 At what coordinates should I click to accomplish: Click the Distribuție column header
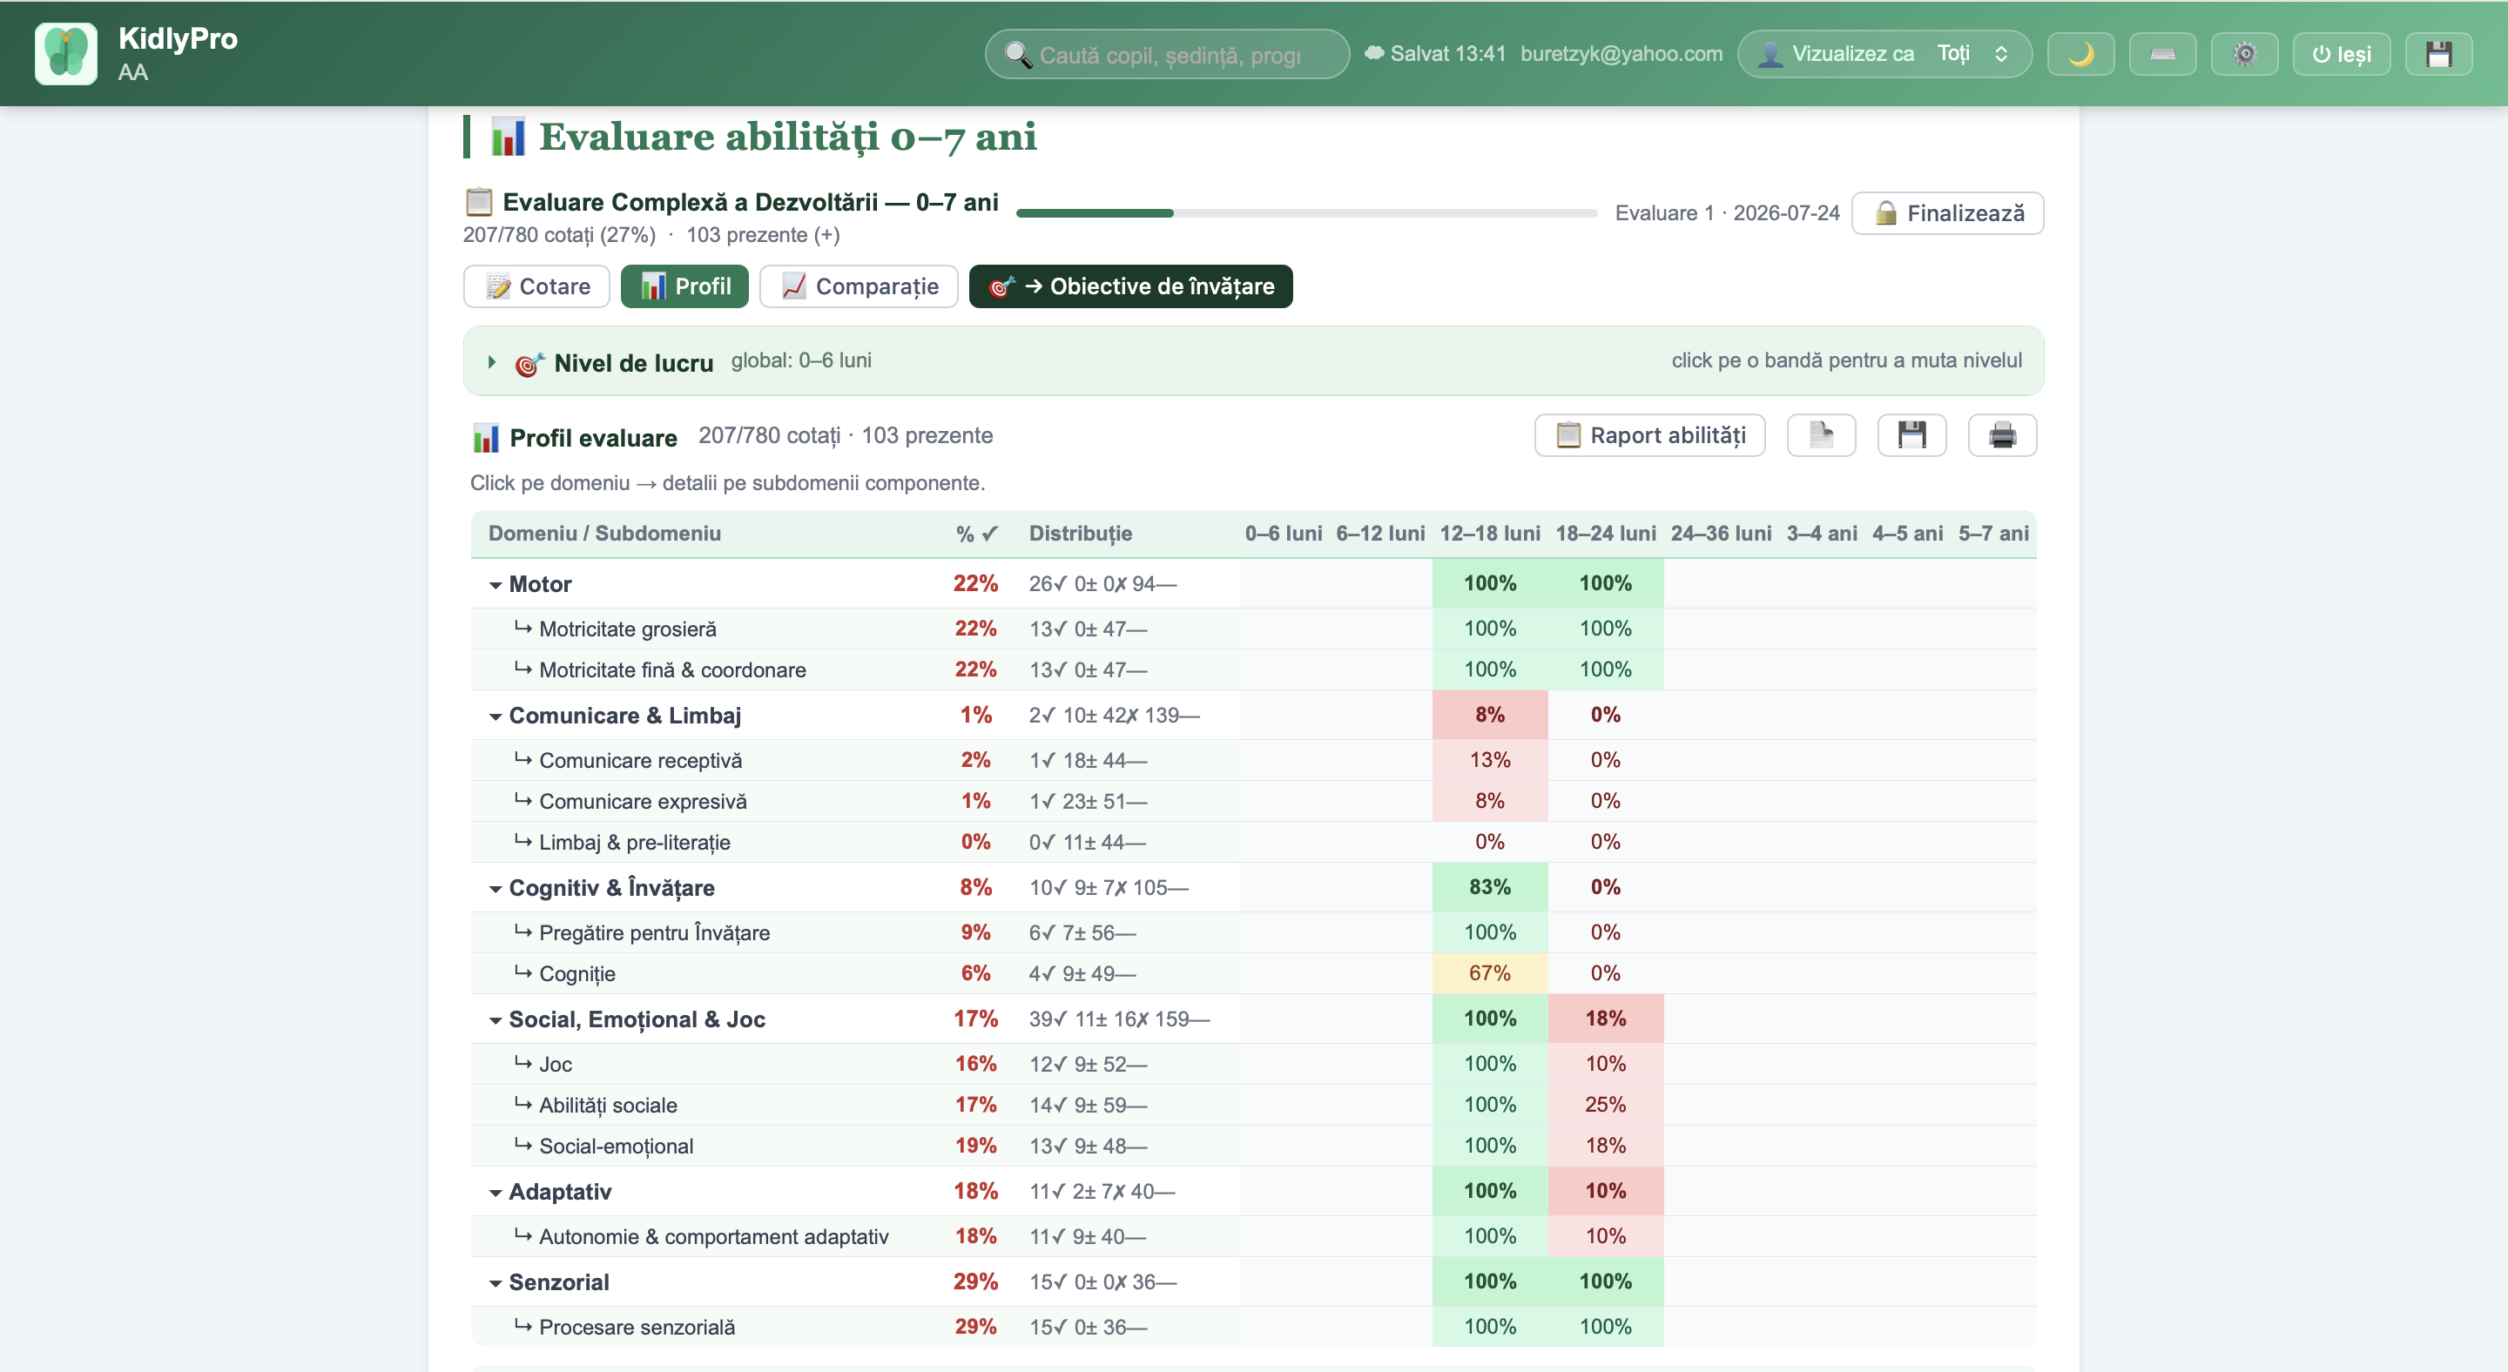point(1081,534)
